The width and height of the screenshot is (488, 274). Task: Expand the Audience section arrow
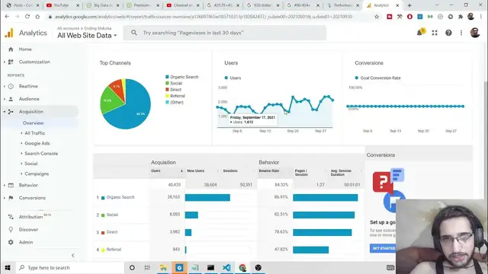point(5,99)
